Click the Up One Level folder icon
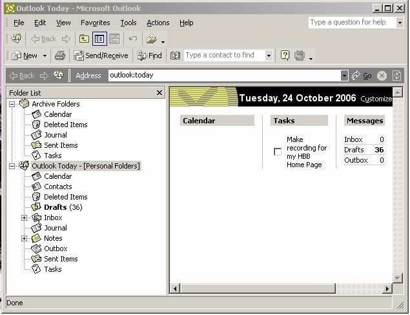The image size is (410, 315). [84, 39]
